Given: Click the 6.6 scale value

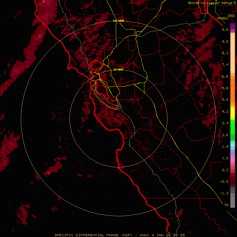Looking at the screenshot, I should (x=225, y=76).
